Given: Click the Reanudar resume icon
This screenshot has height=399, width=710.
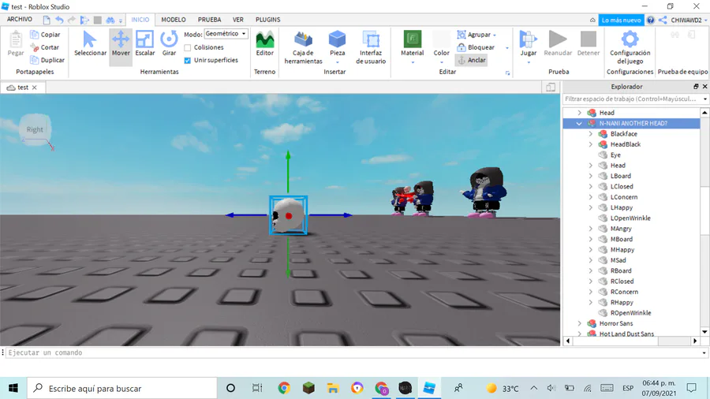Looking at the screenshot, I should (x=558, y=39).
